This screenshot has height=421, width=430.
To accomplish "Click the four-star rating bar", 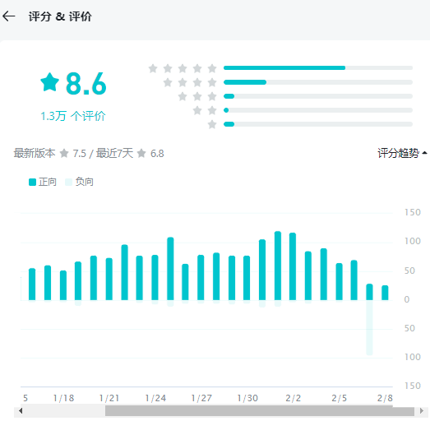I will (x=318, y=82).
